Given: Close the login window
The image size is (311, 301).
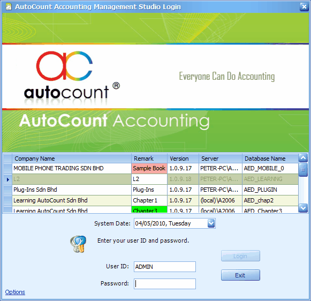Looking at the screenshot, I should coord(304,7).
